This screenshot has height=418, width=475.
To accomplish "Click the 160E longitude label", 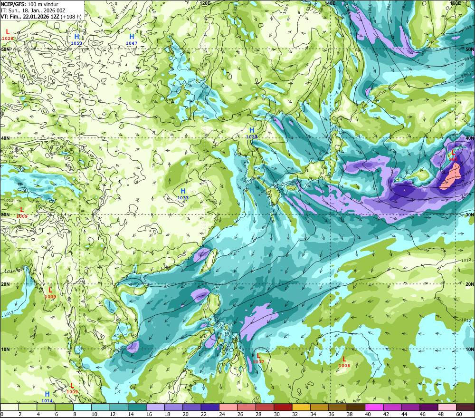I will click(x=456, y=3).
